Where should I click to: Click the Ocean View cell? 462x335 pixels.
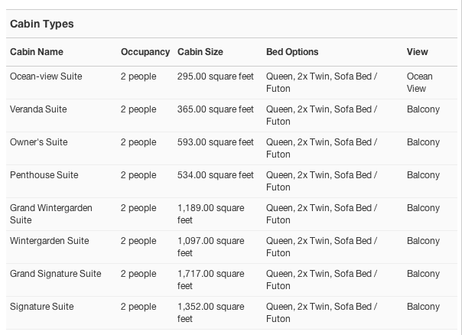coord(420,83)
